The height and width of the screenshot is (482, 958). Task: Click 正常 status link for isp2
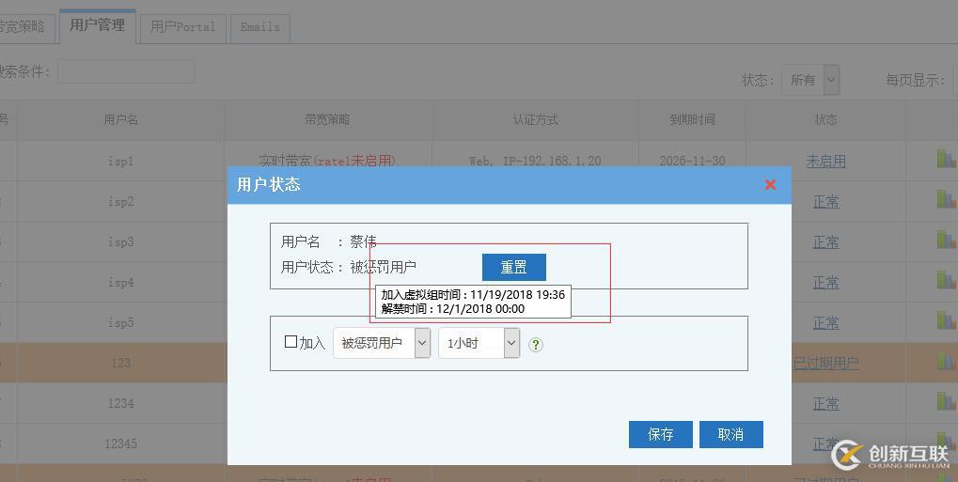(826, 202)
